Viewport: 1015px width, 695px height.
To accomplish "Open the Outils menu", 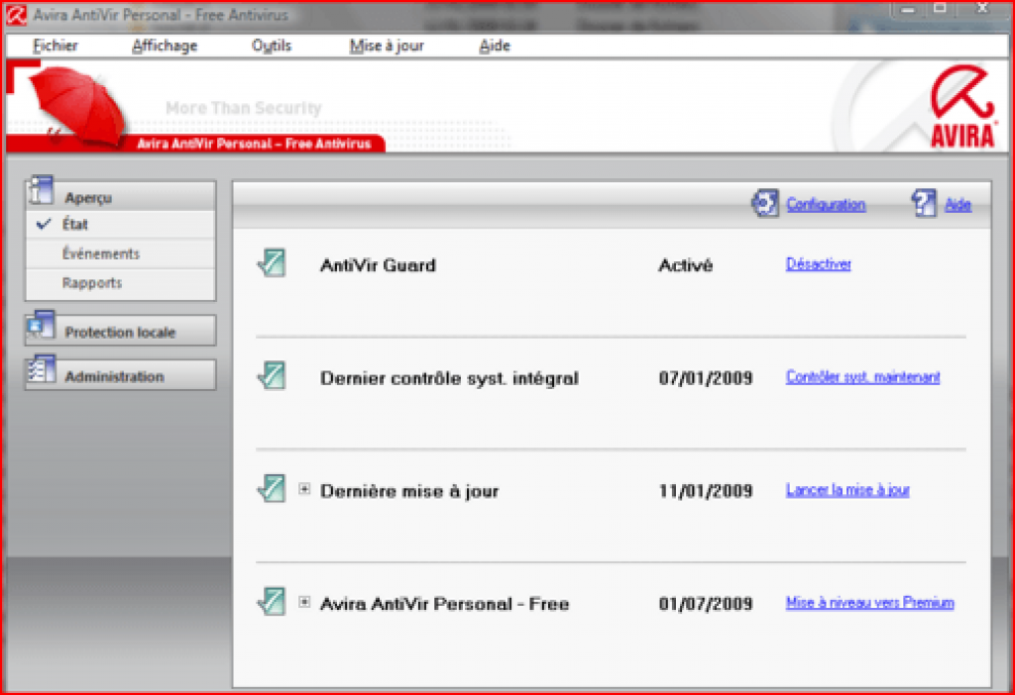I will [x=272, y=46].
